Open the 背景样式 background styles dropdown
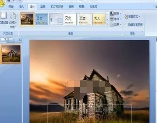Image resolution: width=157 pixels, height=123 pixels. pos(132,17)
